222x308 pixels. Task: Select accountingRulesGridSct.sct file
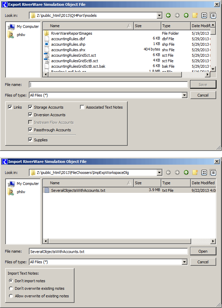coord(73,55)
